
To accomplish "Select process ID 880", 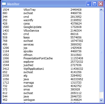I will [x=5, y=13].
